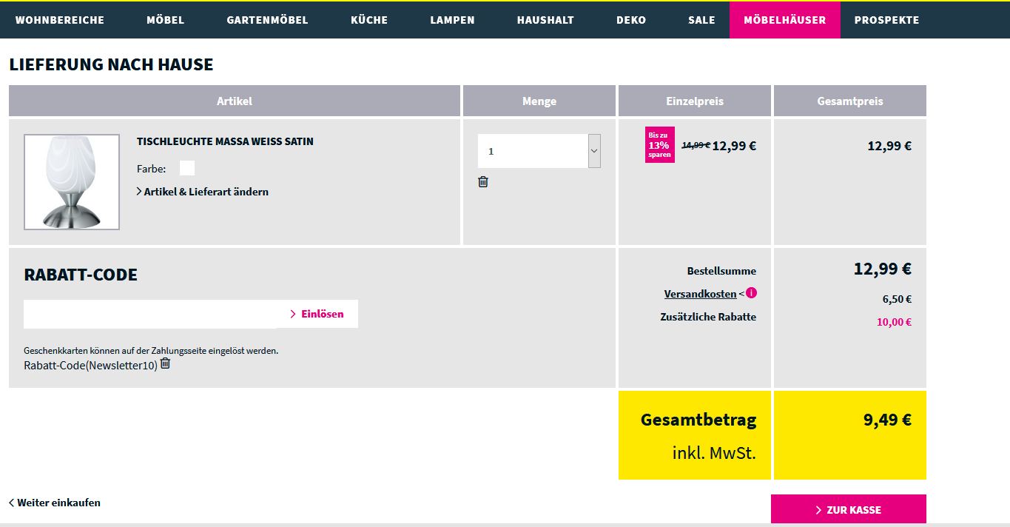1010x527 pixels.
Task: Switch to the Möbelhäuser tab
Action: (x=784, y=20)
